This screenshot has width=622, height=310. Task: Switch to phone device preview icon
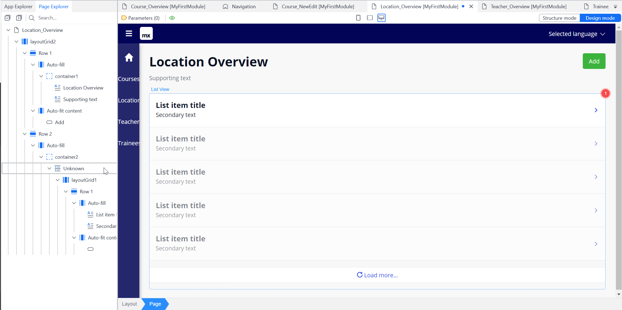tap(358, 18)
